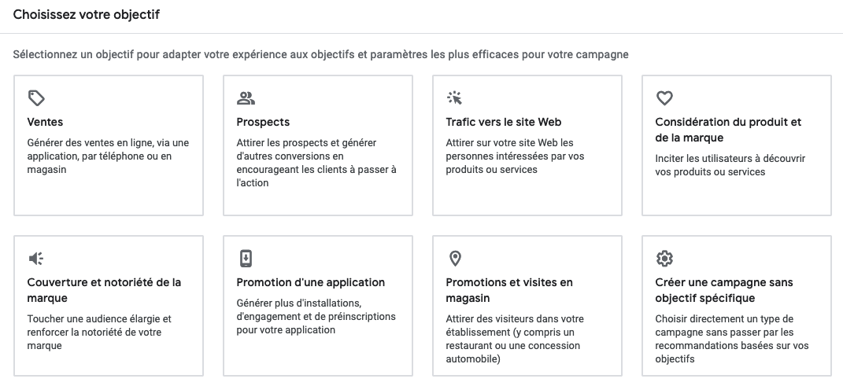Viewport: 843px width, 386px height.
Task: Click the heart icon for brand consideration
Action: pyautogui.click(x=664, y=98)
